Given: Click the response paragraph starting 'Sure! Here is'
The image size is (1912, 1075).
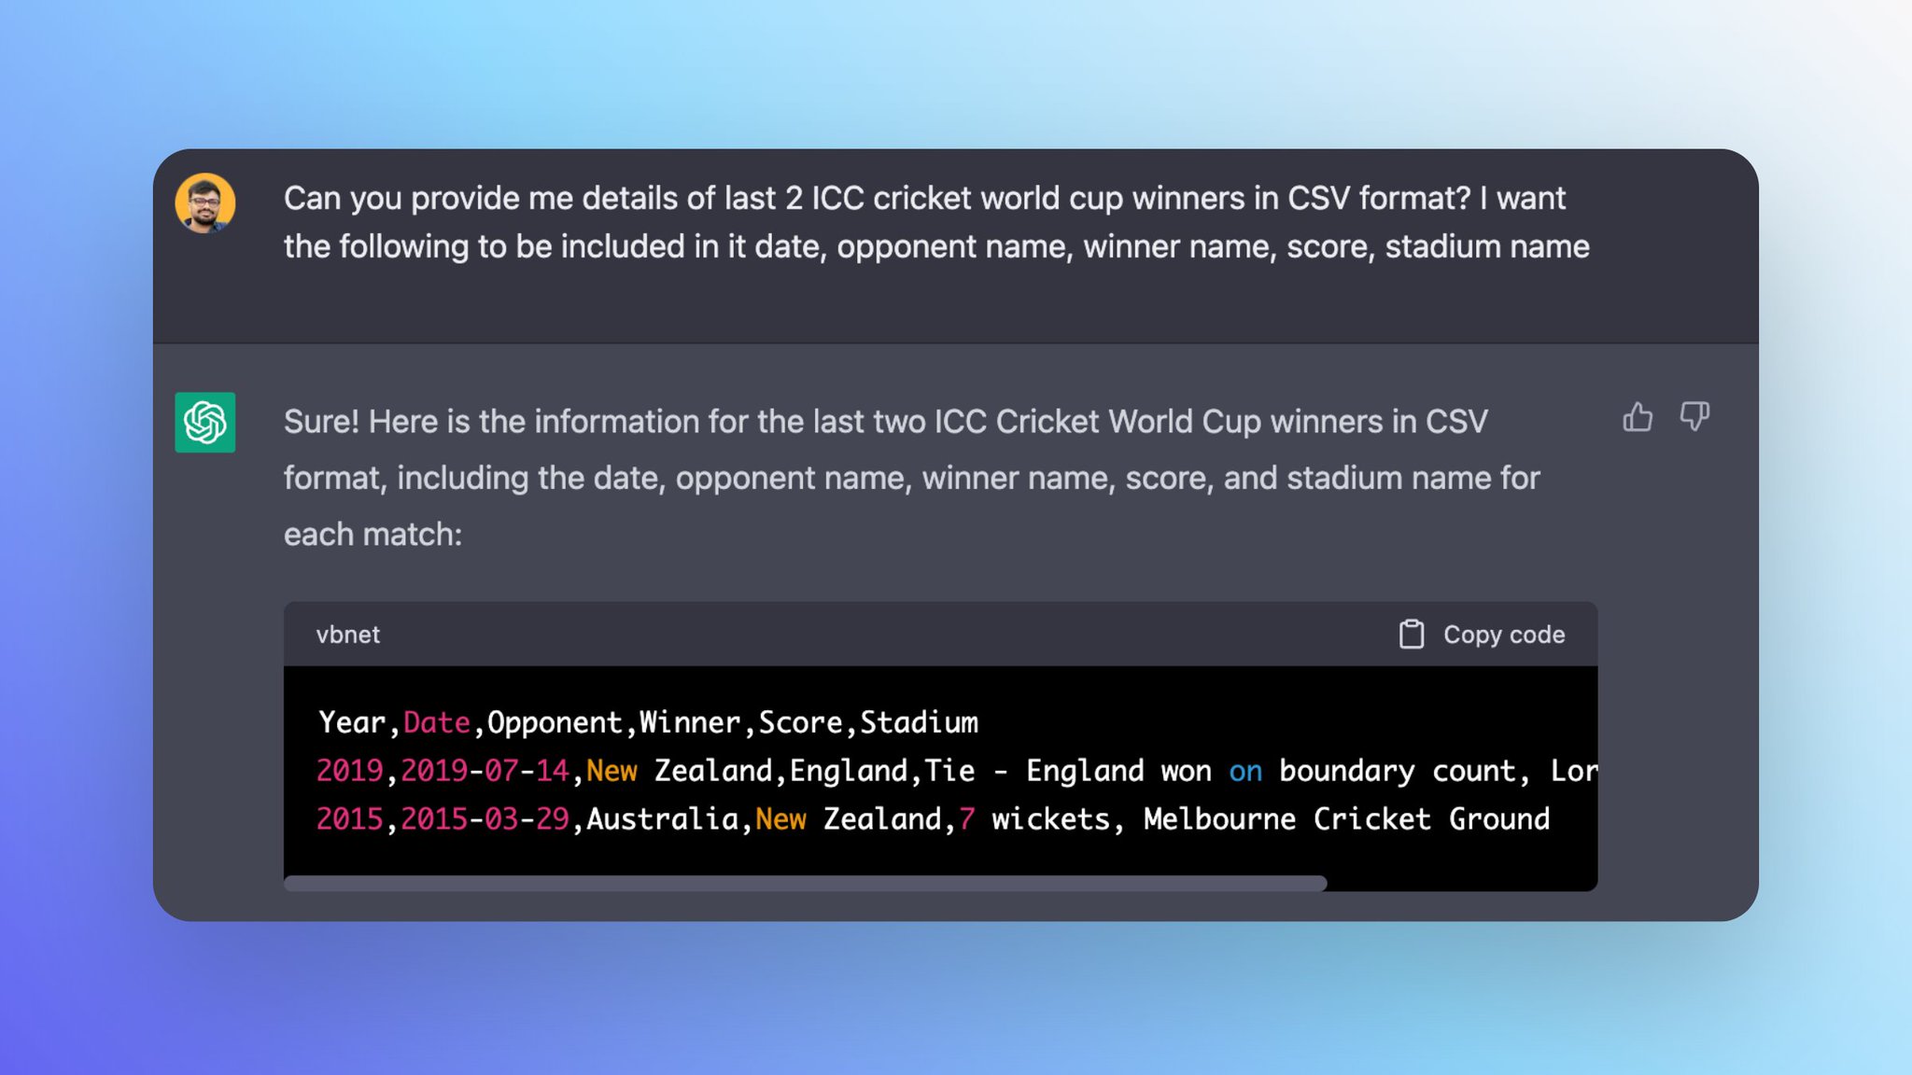Looking at the screenshot, I should pyautogui.click(x=912, y=478).
